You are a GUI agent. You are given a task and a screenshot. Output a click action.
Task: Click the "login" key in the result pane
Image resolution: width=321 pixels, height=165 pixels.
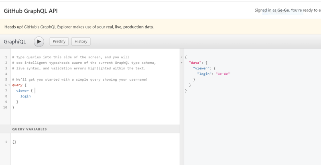click(204, 74)
